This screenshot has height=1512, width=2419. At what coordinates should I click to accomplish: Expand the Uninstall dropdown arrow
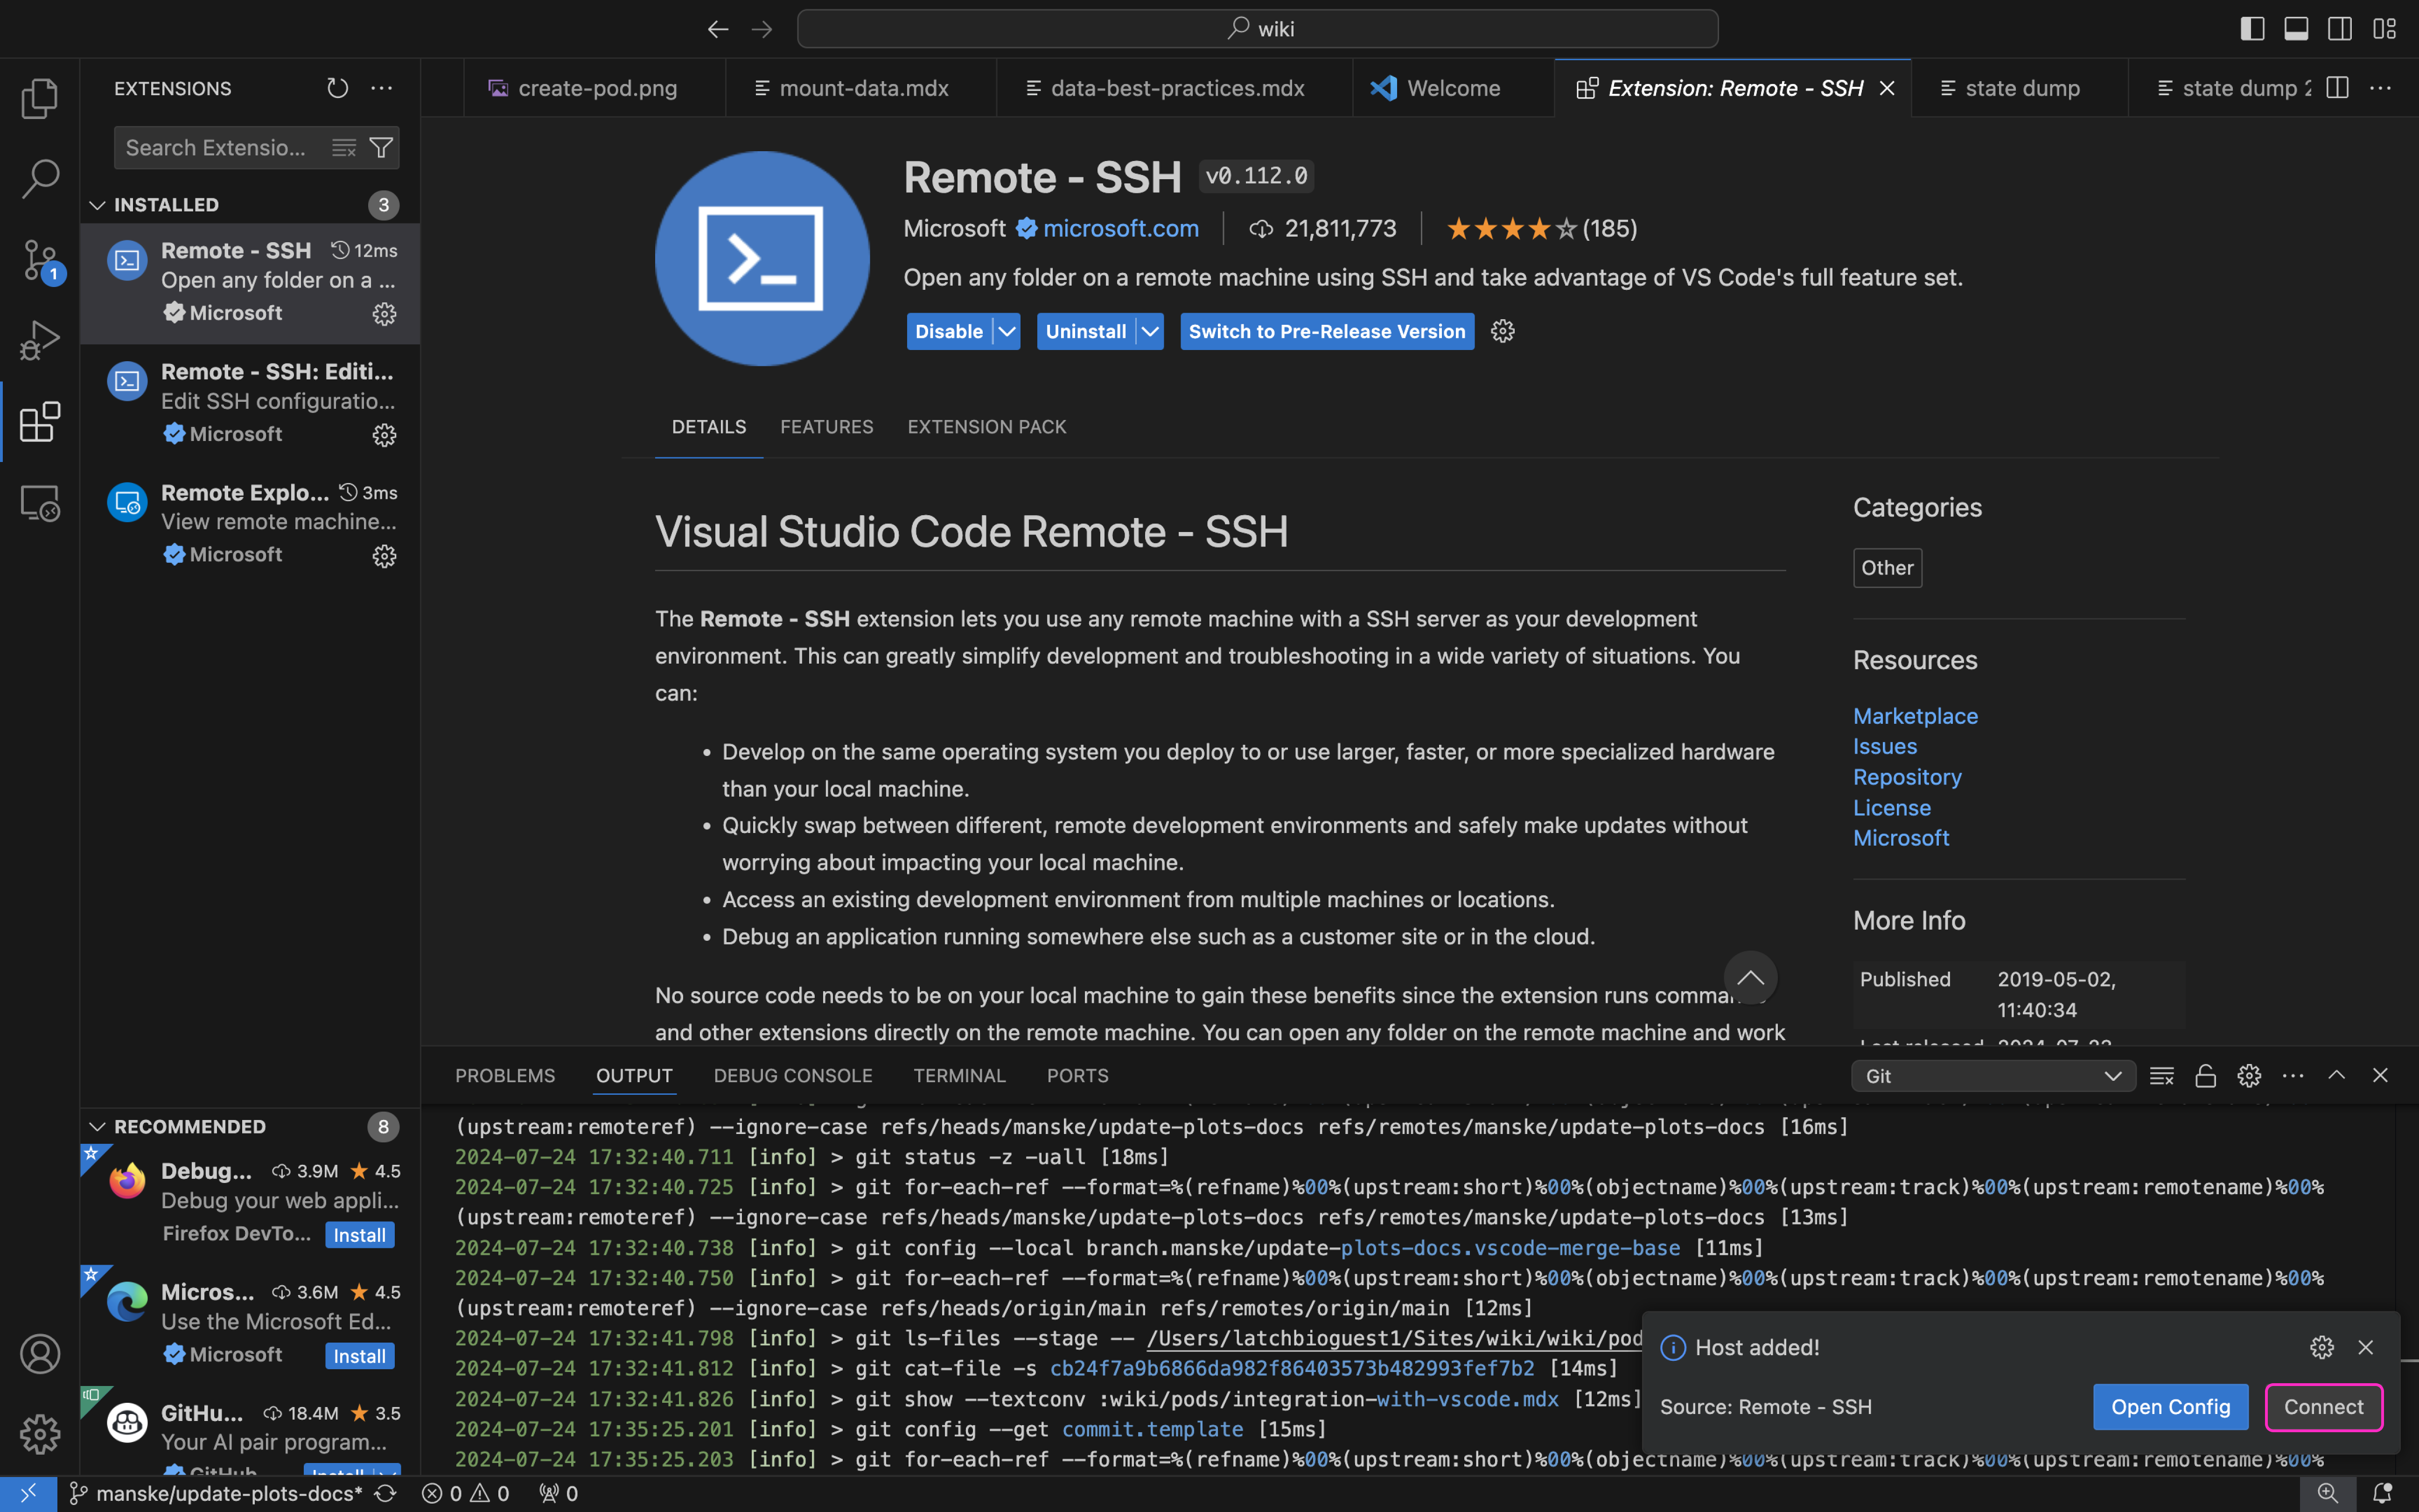pos(1151,332)
